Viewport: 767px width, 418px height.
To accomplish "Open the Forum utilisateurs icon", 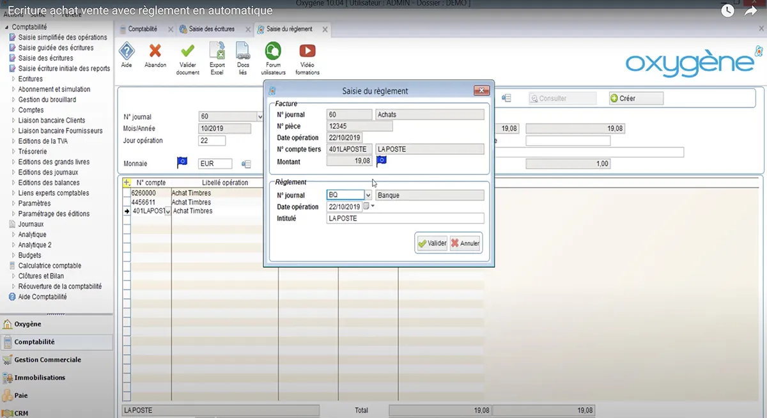I will pos(273,51).
